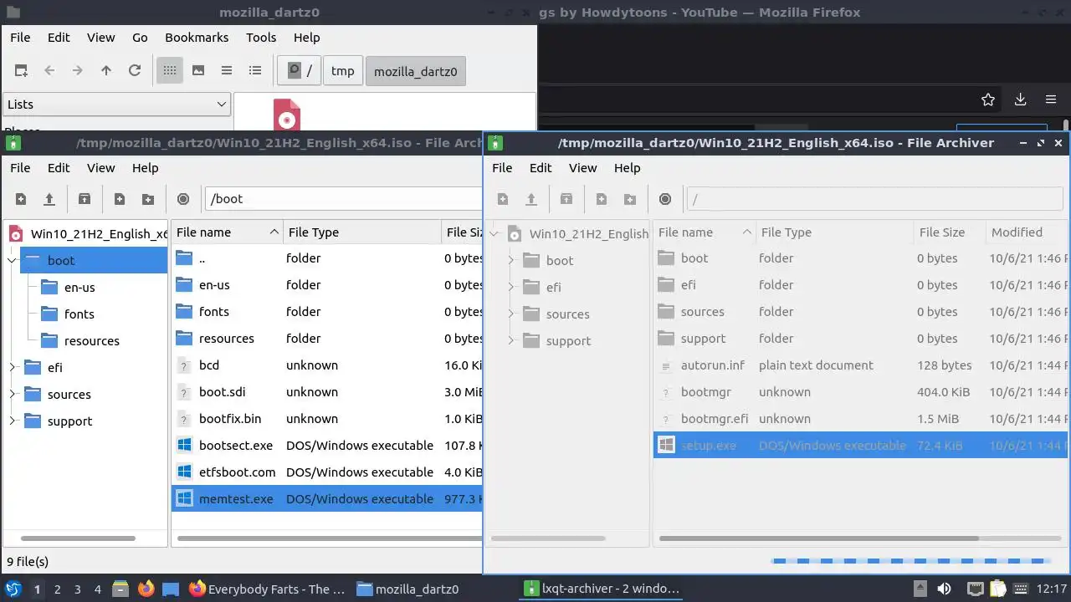The height and width of the screenshot is (602, 1071).
Task: Expand the support folder in /boot archiver tree
Action: tap(13, 421)
